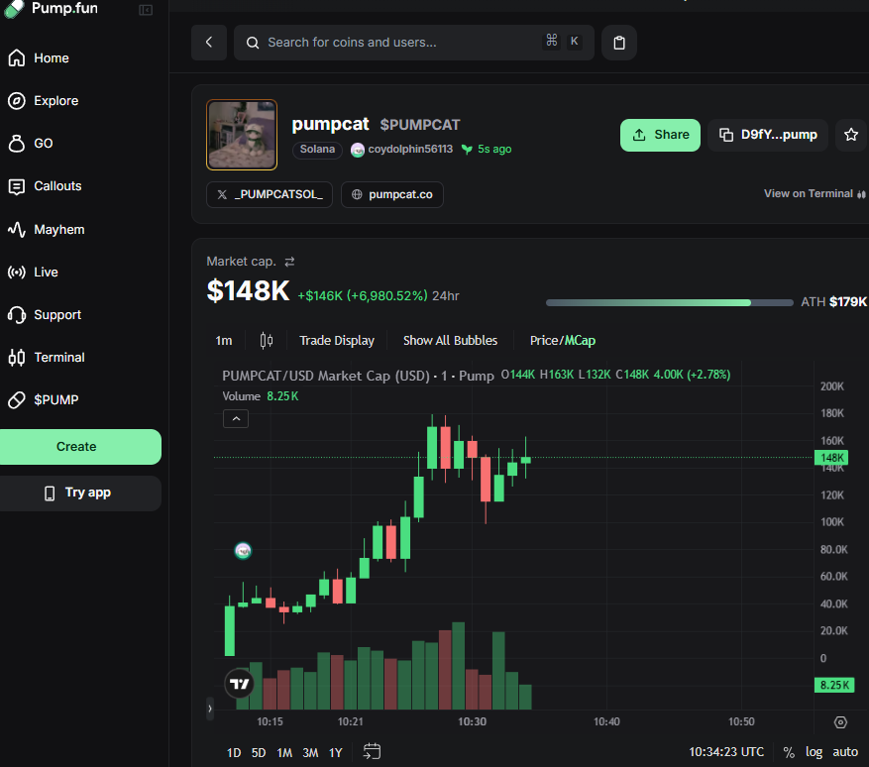Toggle percent scale %
869x767 pixels.
789,752
